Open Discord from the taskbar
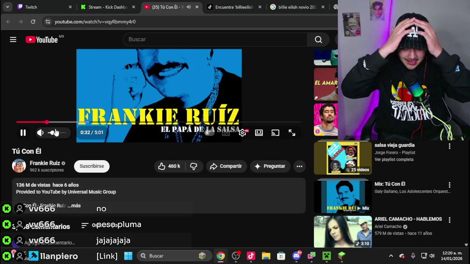This screenshot has width=470, height=264. pos(296,256)
